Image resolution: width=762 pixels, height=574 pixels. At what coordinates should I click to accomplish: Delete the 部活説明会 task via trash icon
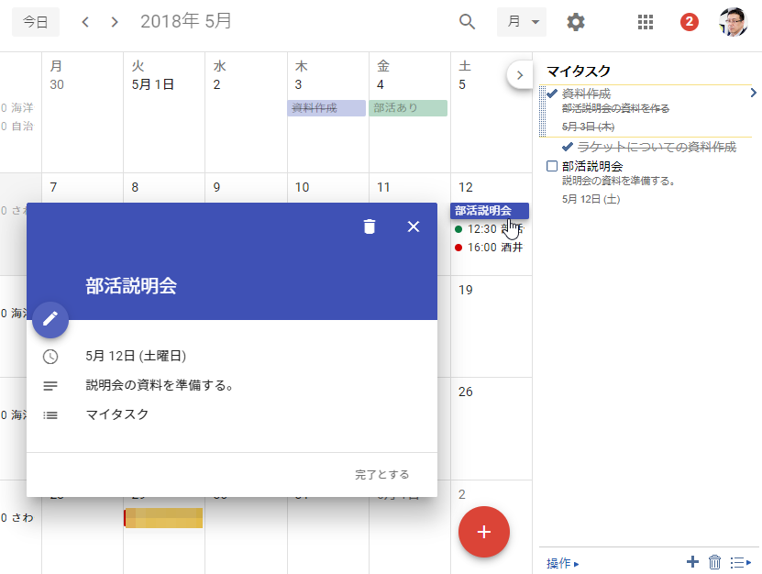(x=370, y=226)
